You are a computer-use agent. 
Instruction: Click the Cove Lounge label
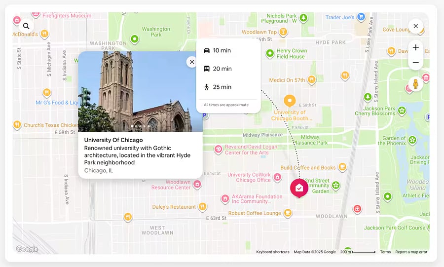(396, 30)
